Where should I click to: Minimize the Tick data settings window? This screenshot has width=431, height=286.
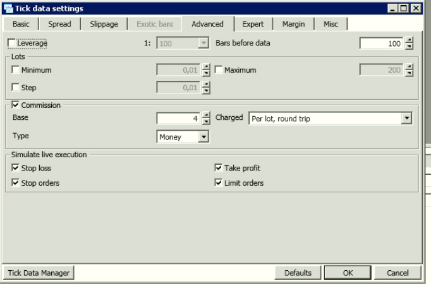click(x=392, y=8)
